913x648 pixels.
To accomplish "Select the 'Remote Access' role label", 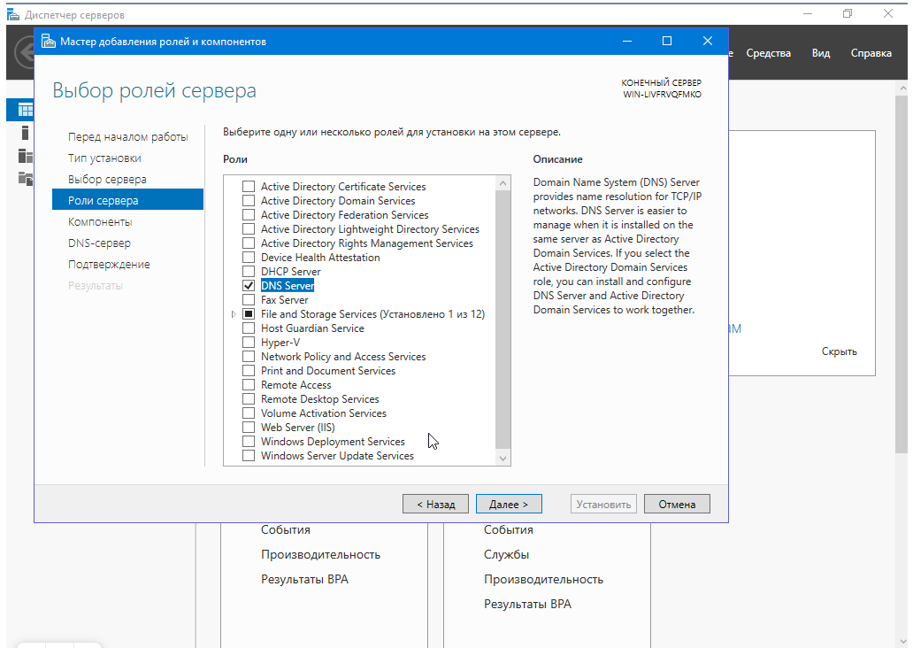I will coord(295,385).
